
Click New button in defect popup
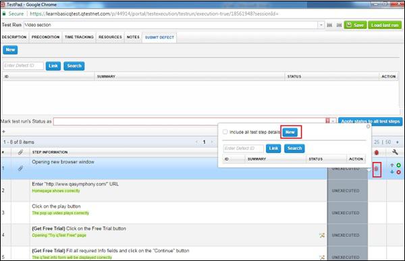290,132
